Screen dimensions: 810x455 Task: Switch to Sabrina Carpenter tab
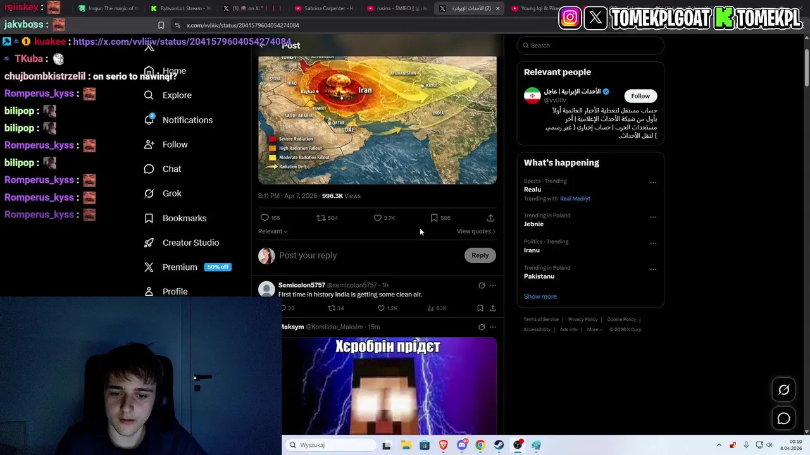pos(325,8)
